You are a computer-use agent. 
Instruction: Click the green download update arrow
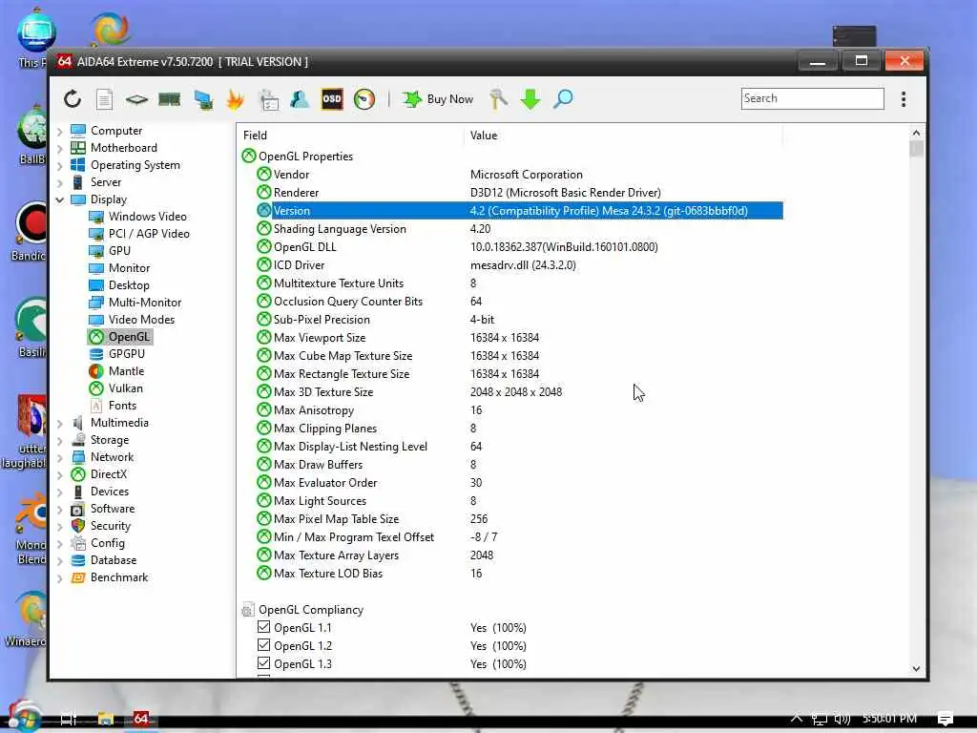point(530,99)
